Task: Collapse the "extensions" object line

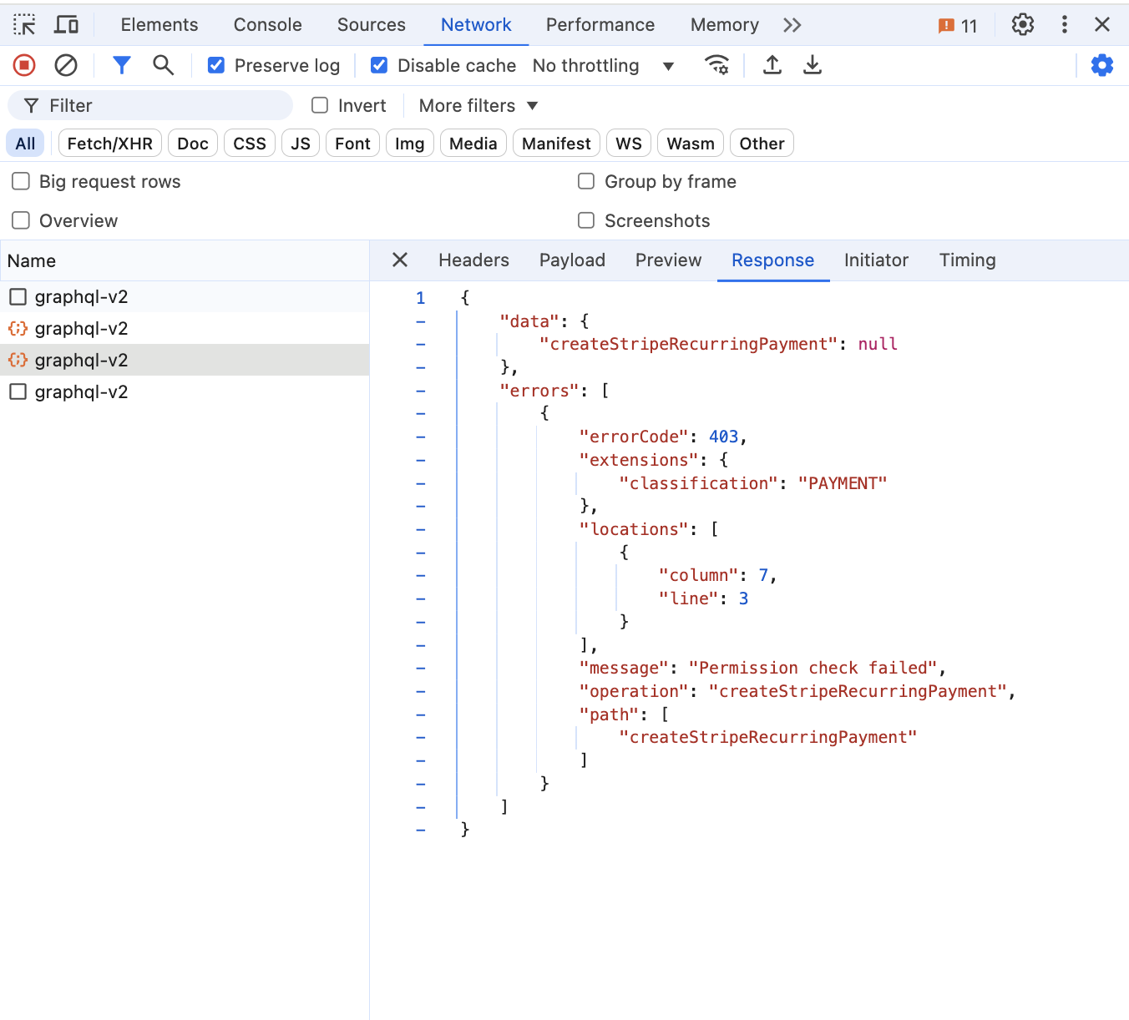Action: pyautogui.click(x=421, y=460)
